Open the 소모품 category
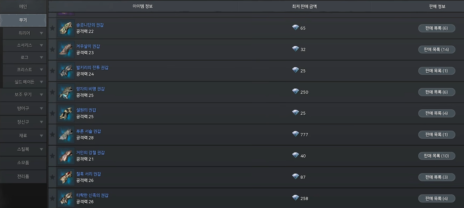 click(x=23, y=163)
